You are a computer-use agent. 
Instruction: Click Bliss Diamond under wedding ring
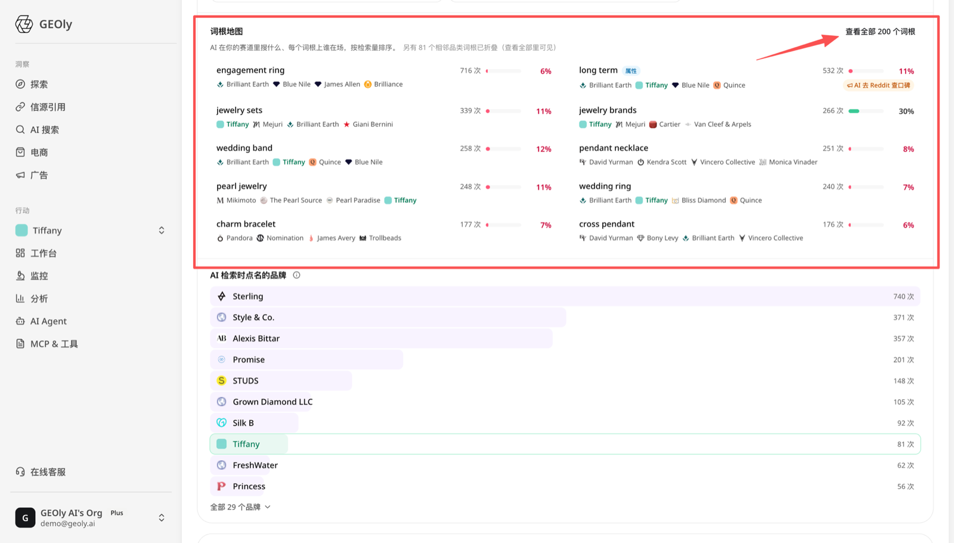point(698,200)
